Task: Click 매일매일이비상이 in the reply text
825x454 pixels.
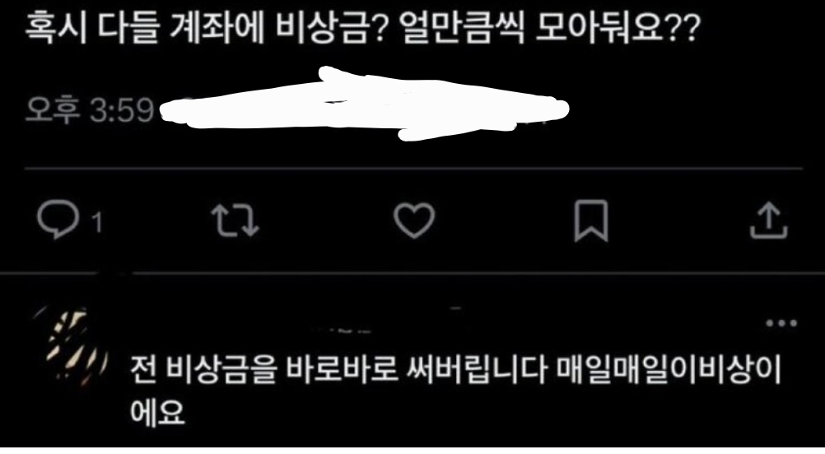Action: [x=669, y=370]
